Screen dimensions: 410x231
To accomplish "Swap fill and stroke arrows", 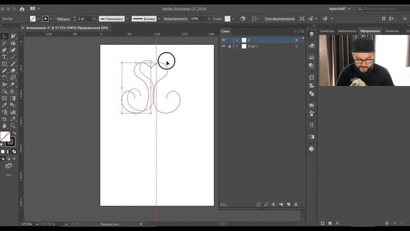I will coord(14,133).
